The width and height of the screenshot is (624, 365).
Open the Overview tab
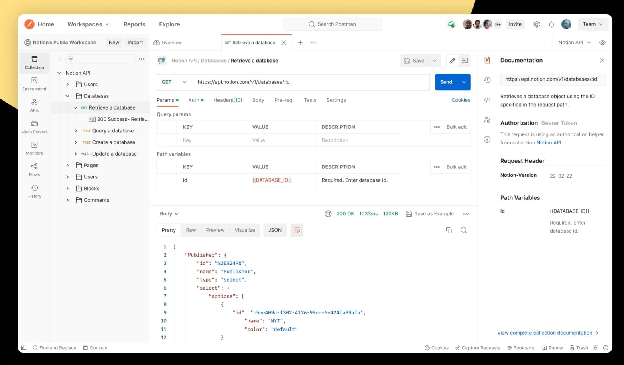pos(168,43)
